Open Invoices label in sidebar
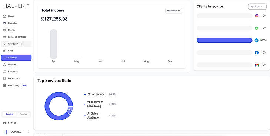The height and width of the screenshot is (136, 270). click(x=12, y=65)
